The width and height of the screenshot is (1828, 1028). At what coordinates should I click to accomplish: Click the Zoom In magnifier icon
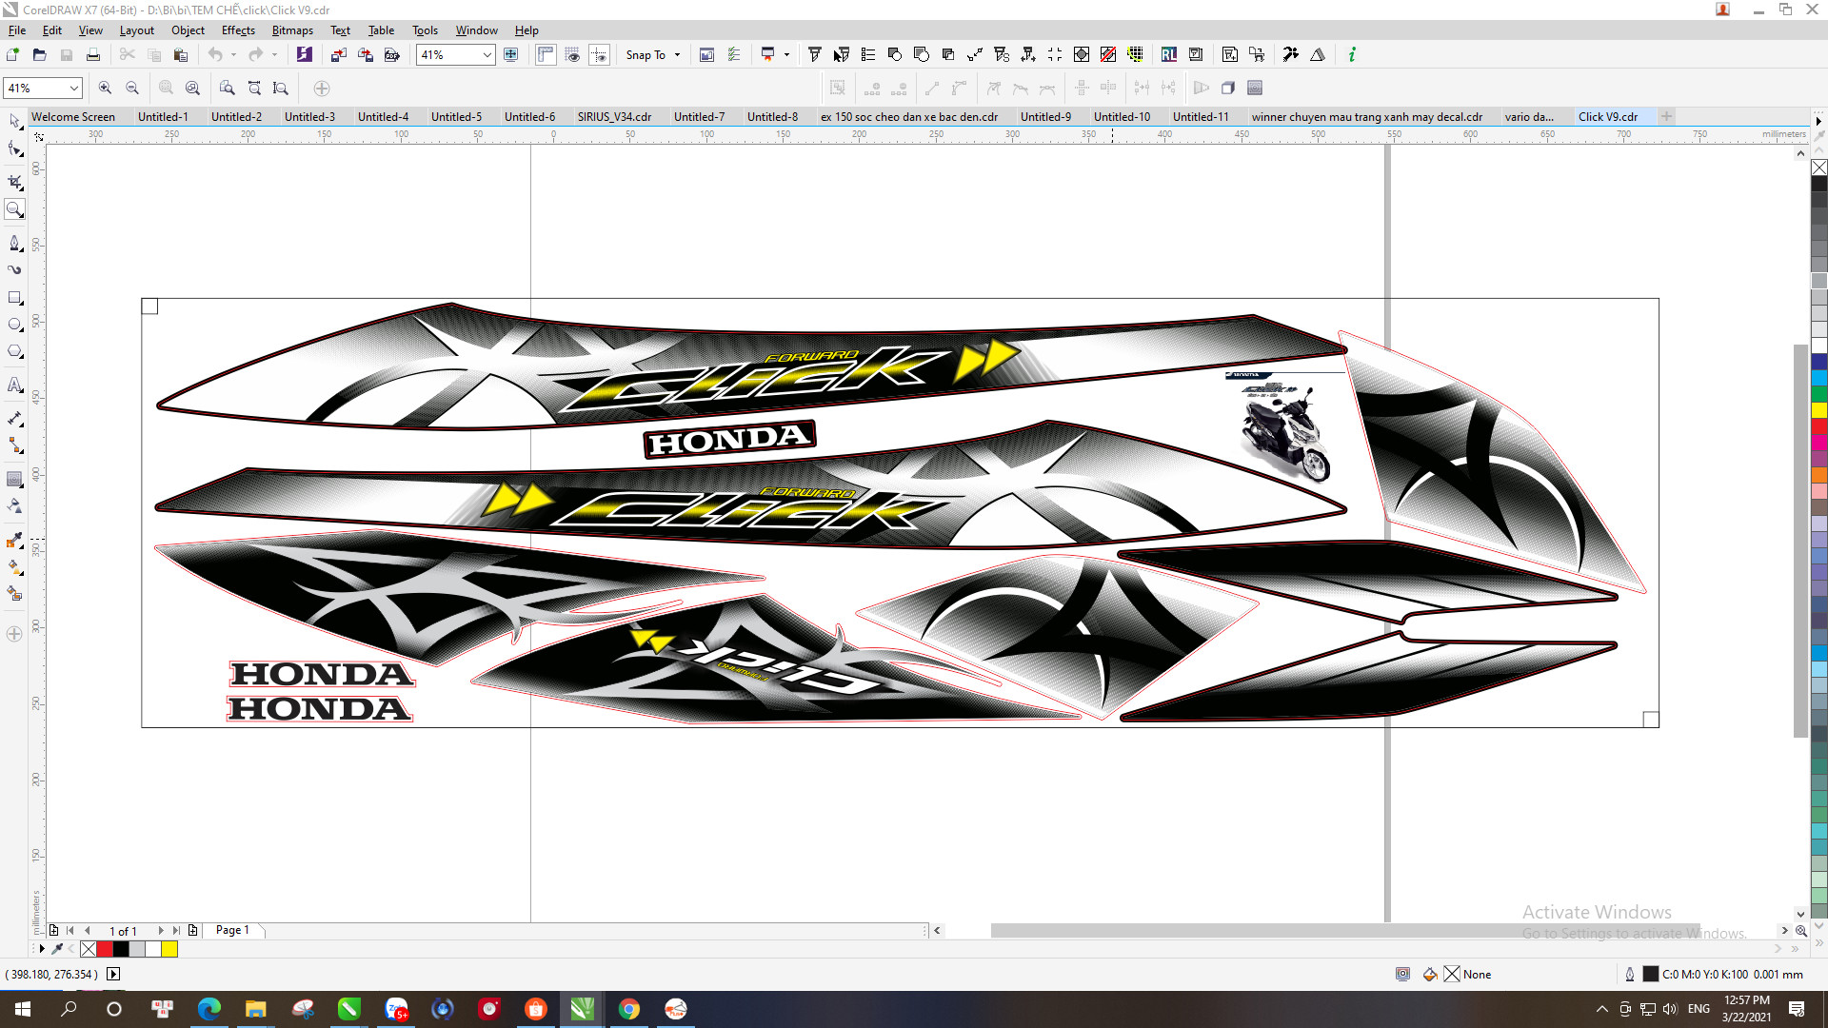pyautogui.click(x=106, y=89)
